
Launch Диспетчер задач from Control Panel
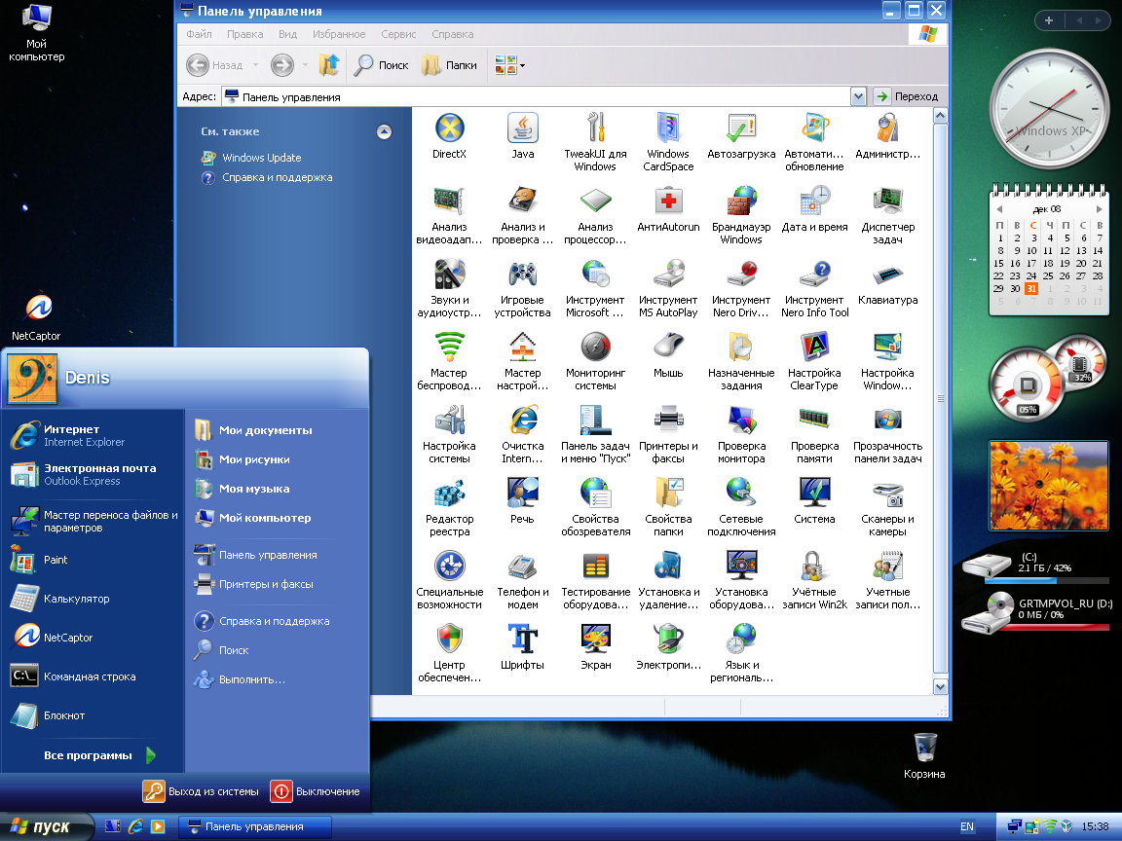(887, 214)
